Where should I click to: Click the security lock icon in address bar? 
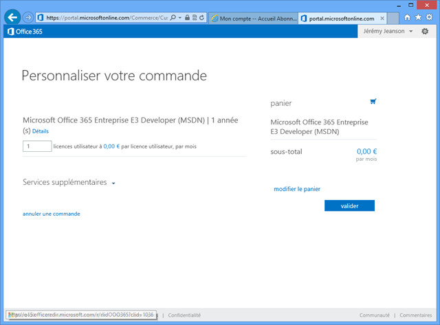pos(187,18)
